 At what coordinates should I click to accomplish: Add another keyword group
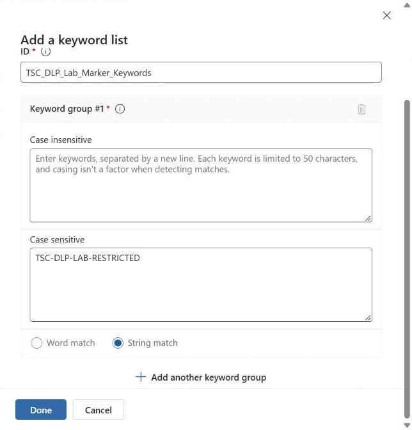201,378
